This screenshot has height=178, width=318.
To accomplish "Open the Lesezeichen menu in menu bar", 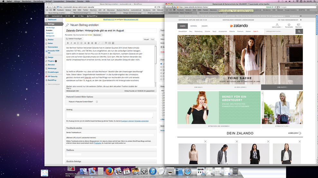I will [59, 1].
